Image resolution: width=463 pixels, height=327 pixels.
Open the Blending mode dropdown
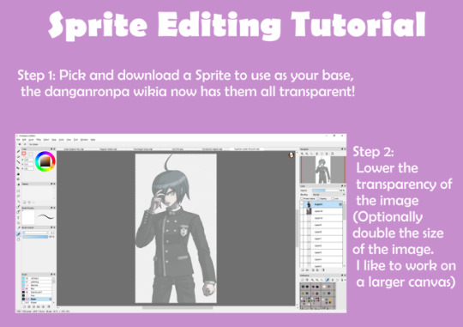pyautogui.click(x=328, y=195)
